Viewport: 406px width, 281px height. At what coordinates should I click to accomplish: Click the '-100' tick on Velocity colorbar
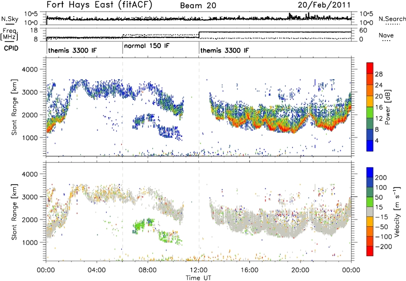384,237
